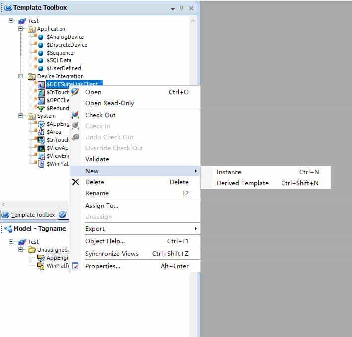Open Object Help... from the menu
352x337 pixels.
[135, 241]
